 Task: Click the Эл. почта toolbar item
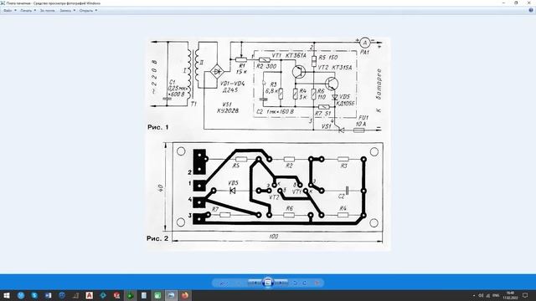point(47,11)
